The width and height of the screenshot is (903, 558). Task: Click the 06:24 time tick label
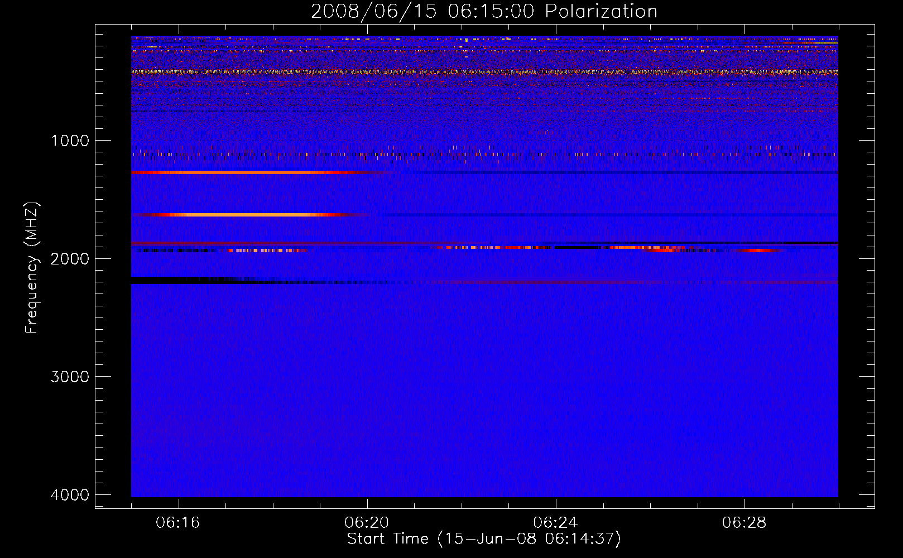tap(555, 523)
